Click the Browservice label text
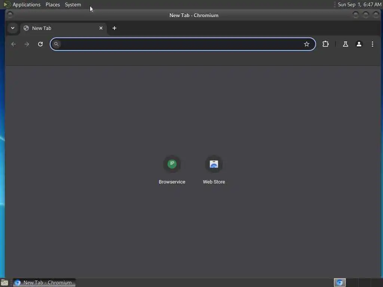Viewport: 383px width, 287px height. tap(172, 182)
